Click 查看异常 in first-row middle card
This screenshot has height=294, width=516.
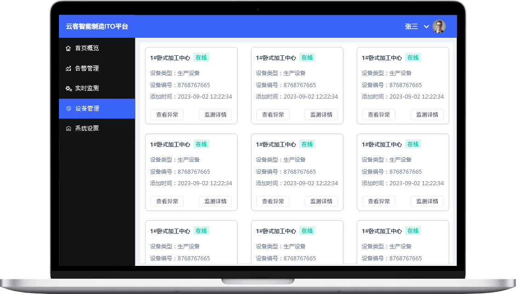point(273,115)
